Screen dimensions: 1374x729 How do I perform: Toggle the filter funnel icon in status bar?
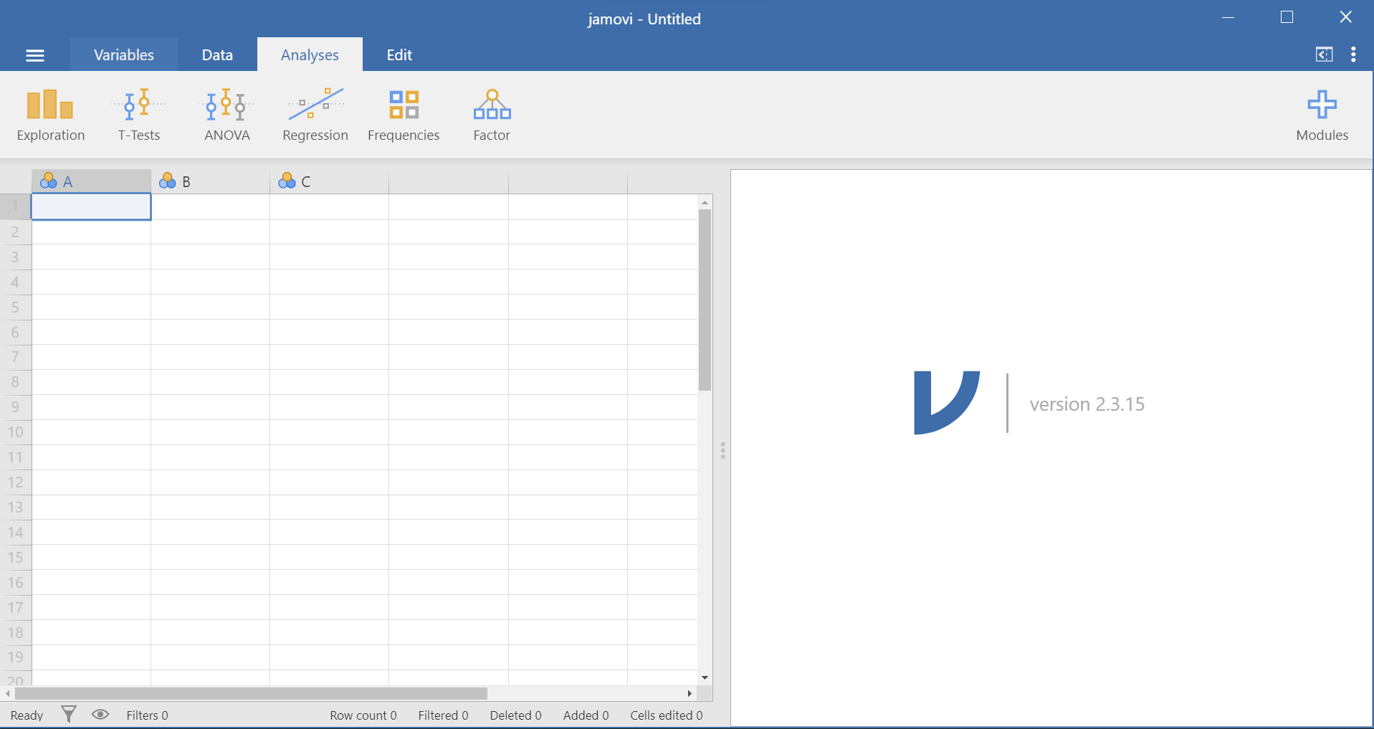pyautogui.click(x=69, y=714)
